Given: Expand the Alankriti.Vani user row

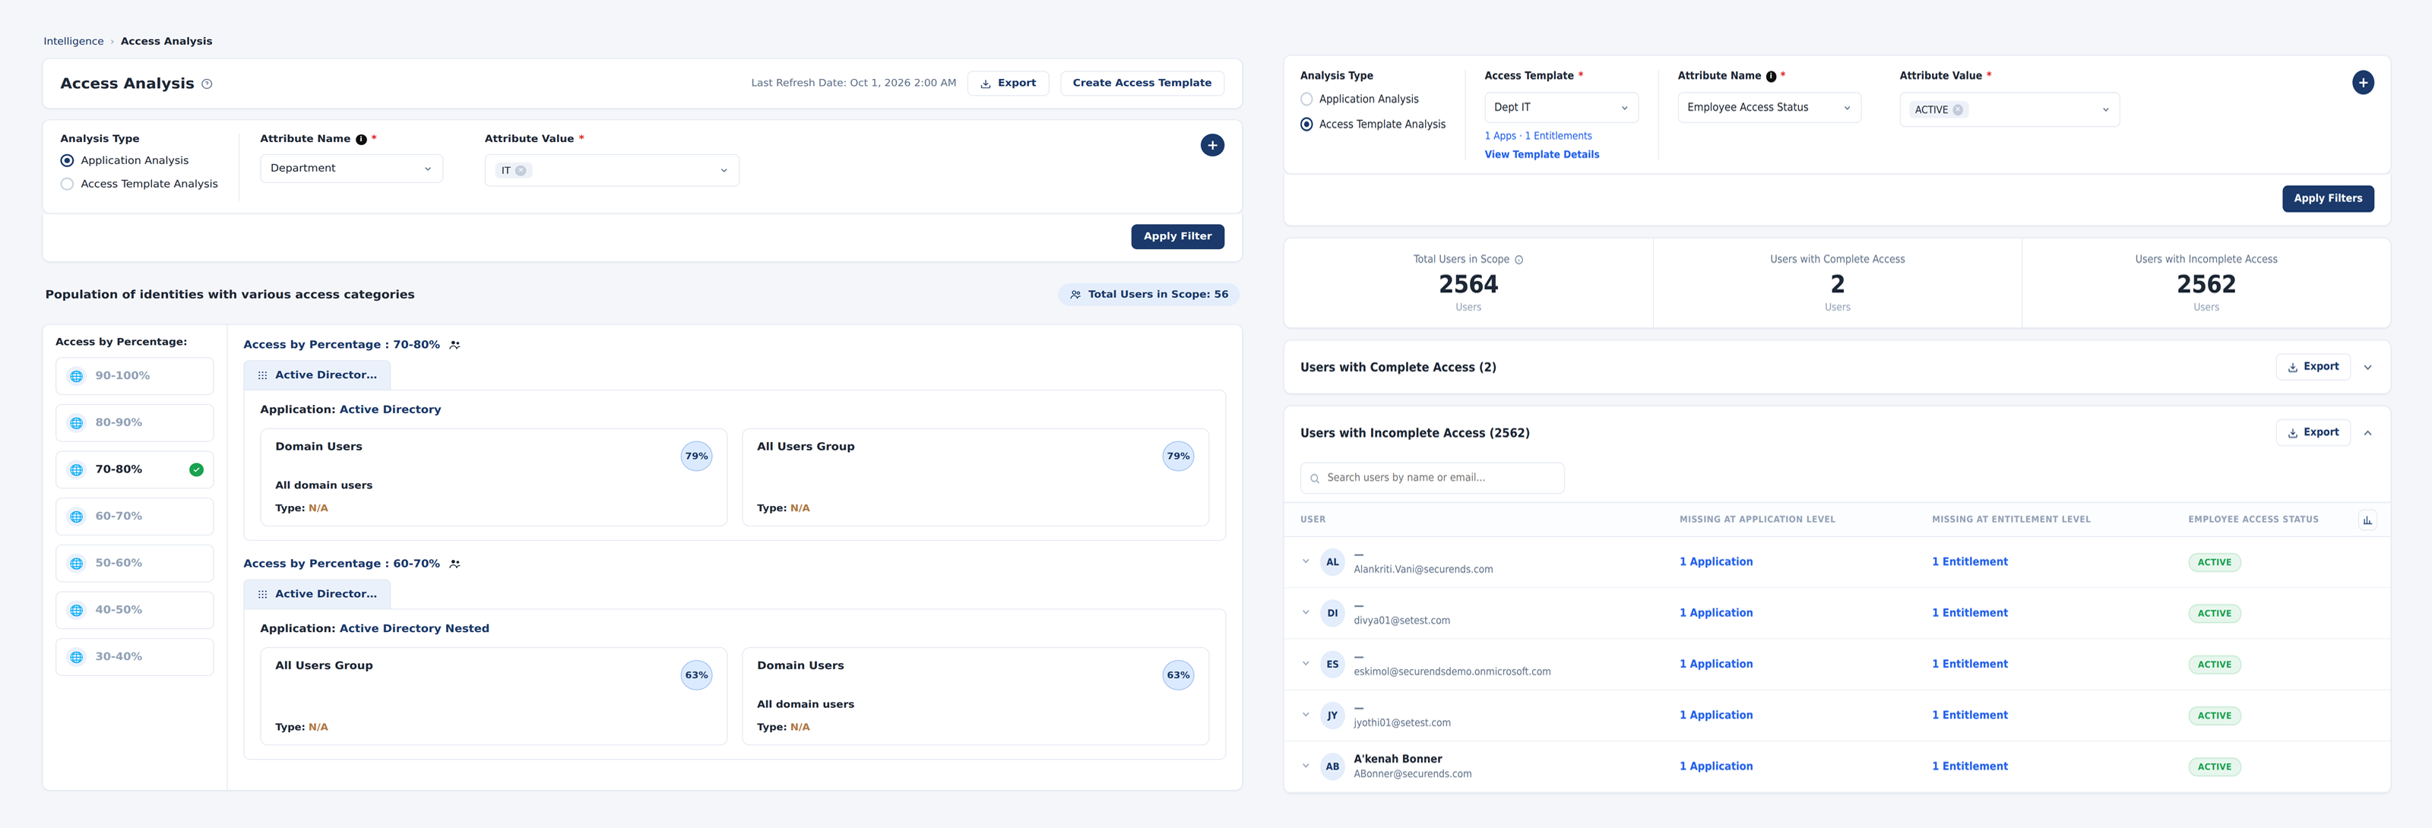Looking at the screenshot, I should point(1306,562).
